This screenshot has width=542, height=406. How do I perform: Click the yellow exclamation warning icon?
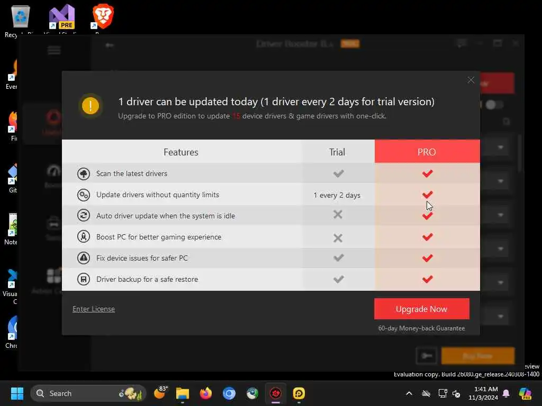coord(91,106)
